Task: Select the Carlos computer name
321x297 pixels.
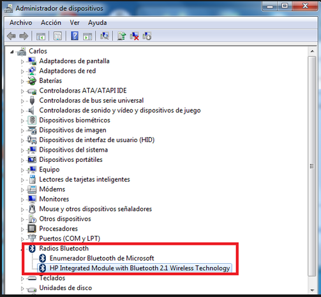Action: 38,51
